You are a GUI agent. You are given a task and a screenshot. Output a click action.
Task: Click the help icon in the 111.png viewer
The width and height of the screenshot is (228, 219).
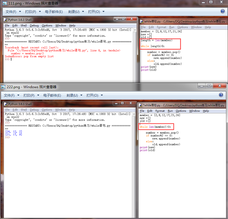(x=223, y=11)
